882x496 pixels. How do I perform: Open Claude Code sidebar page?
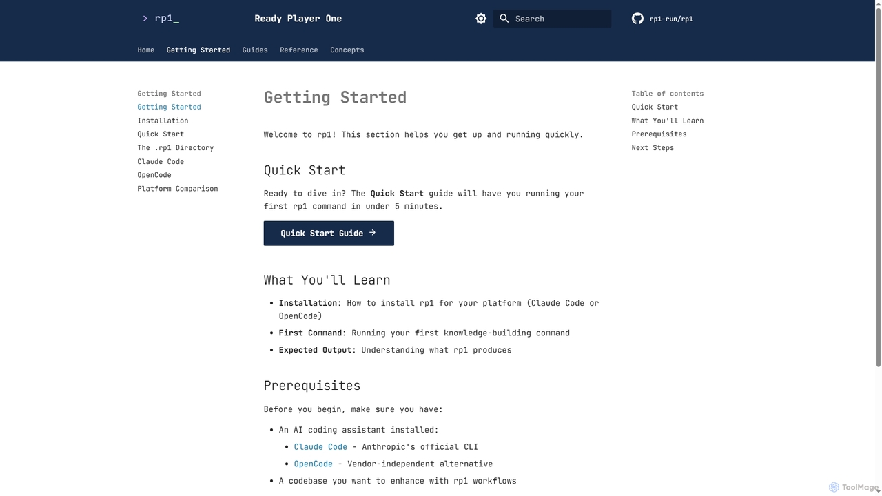click(x=161, y=161)
